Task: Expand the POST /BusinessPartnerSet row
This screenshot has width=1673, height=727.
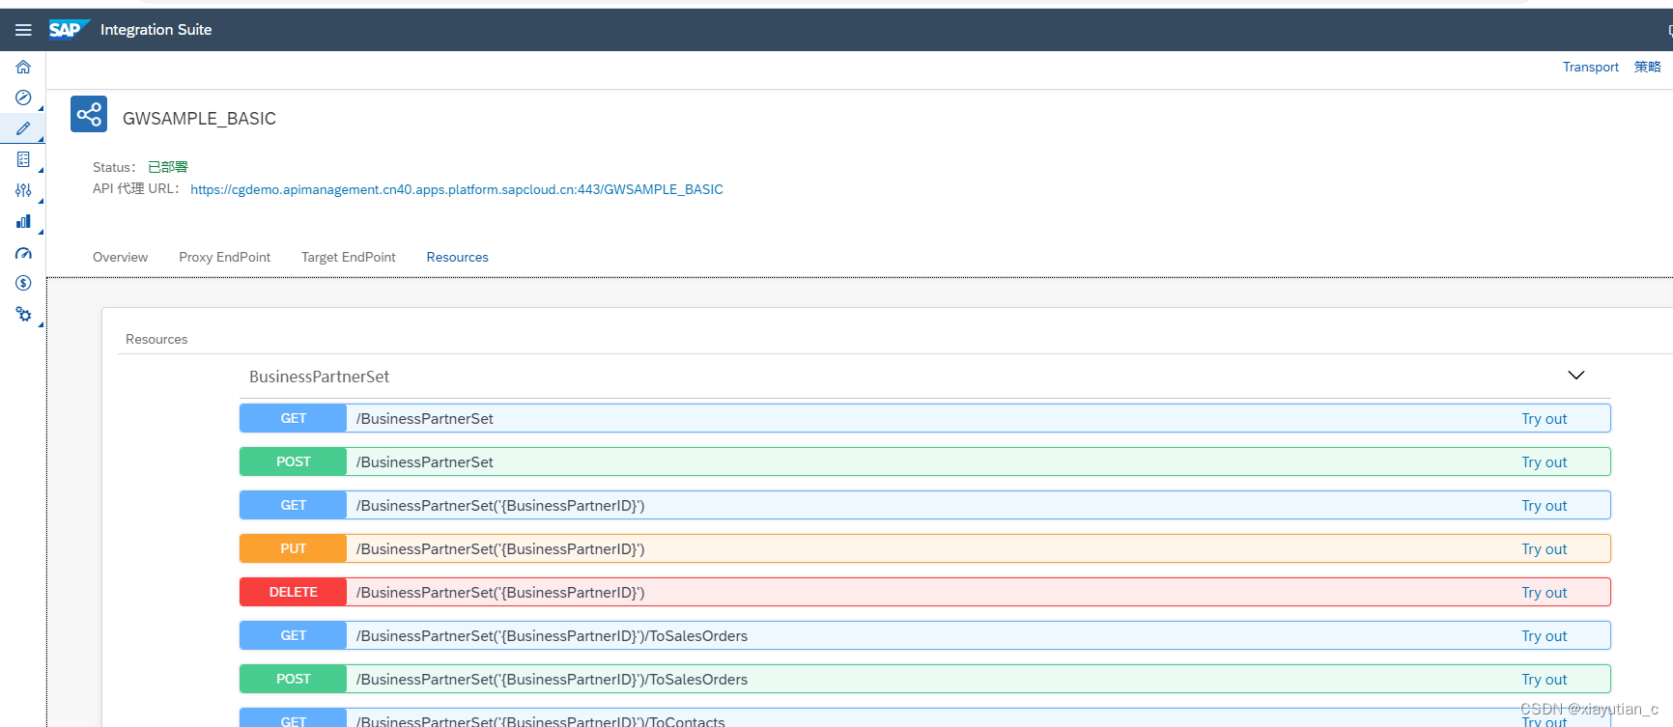Action: pyautogui.click(x=925, y=461)
